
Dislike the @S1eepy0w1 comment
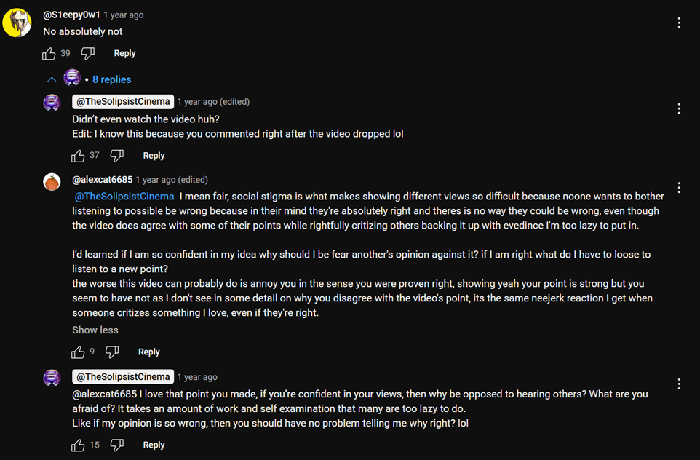click(x=87, y=54)
